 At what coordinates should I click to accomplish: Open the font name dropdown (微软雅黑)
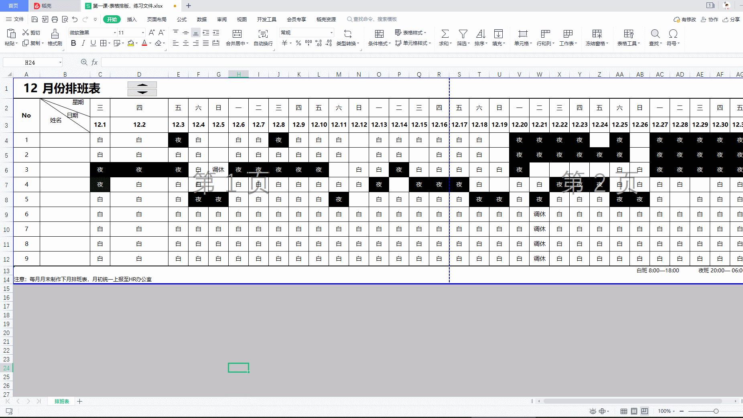point(115,32)
